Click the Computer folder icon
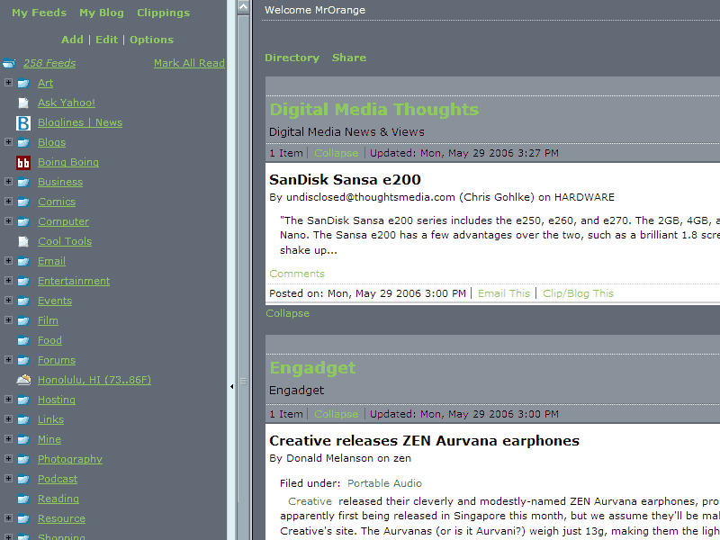The width and height of the screenshot is (720, 540). coord(23,221)
